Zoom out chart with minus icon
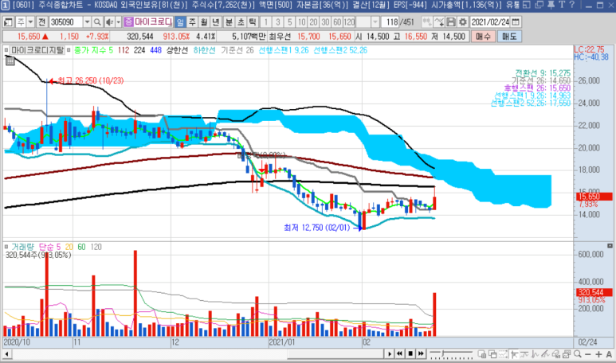The height and width of the screenshot is (363, 616). 588,354
